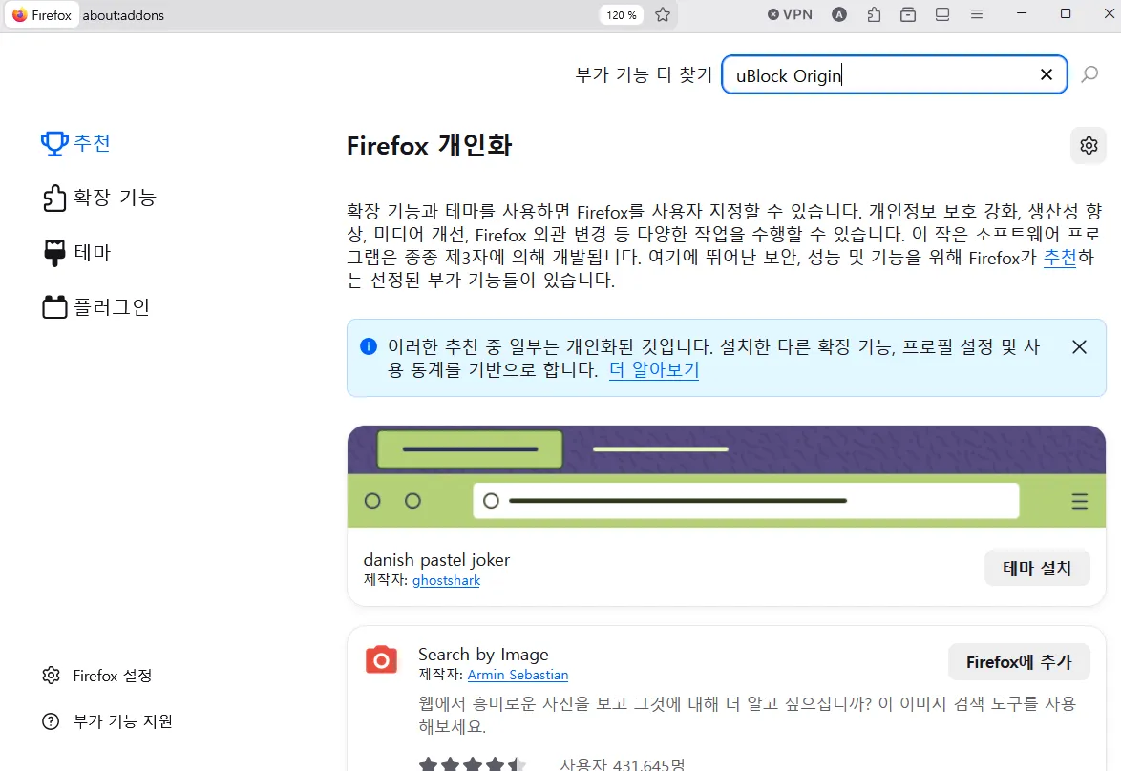Open author link ghostshark

click(x=446, y=581)
